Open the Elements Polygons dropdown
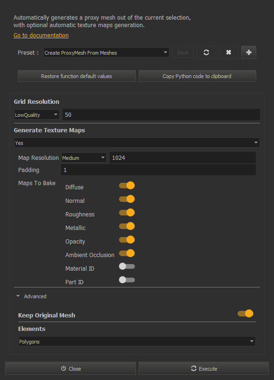Image resolution: width=274 pixels, height=380 pixels. (x=137, y=341)
